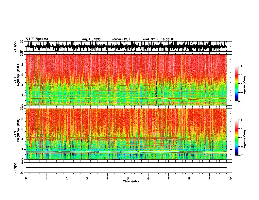Click the 2 kHz tick label of ch.1 spectrogram
This screenshot has width=259, height=200.
(x=23, y=95)
